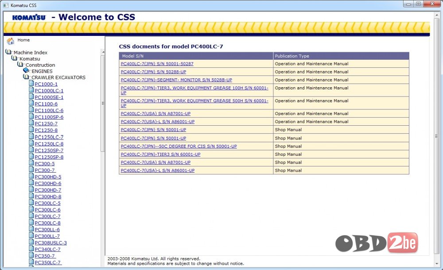Click the CRAWLER EXCAVATORS book icon
This screenshot has height=270, width=443.
tap(26, 77)
